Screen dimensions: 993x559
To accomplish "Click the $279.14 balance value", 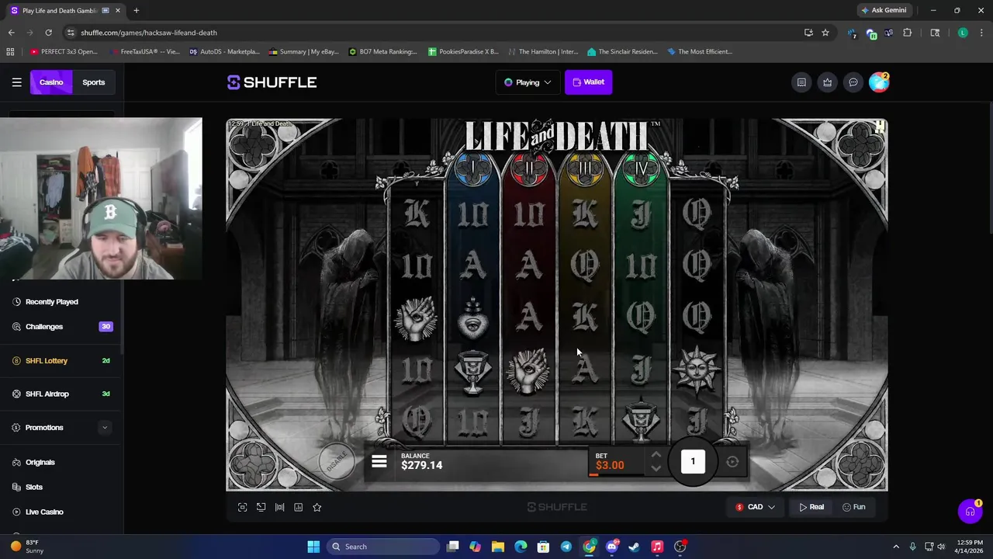I will click(422, 466).
